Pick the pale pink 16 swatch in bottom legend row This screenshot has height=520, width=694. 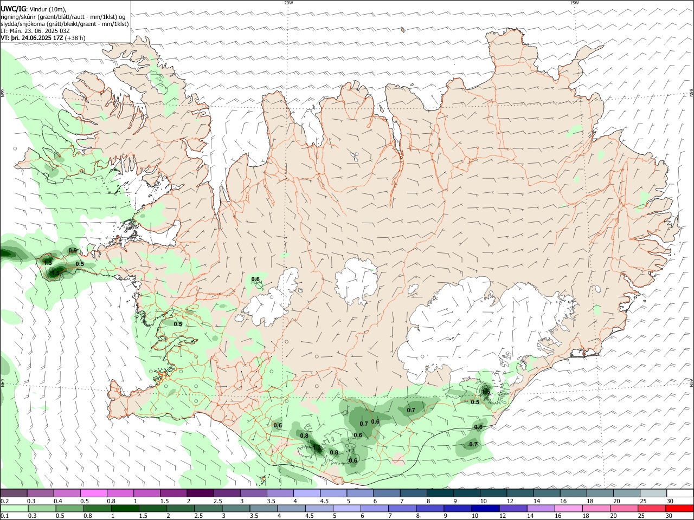568,508
